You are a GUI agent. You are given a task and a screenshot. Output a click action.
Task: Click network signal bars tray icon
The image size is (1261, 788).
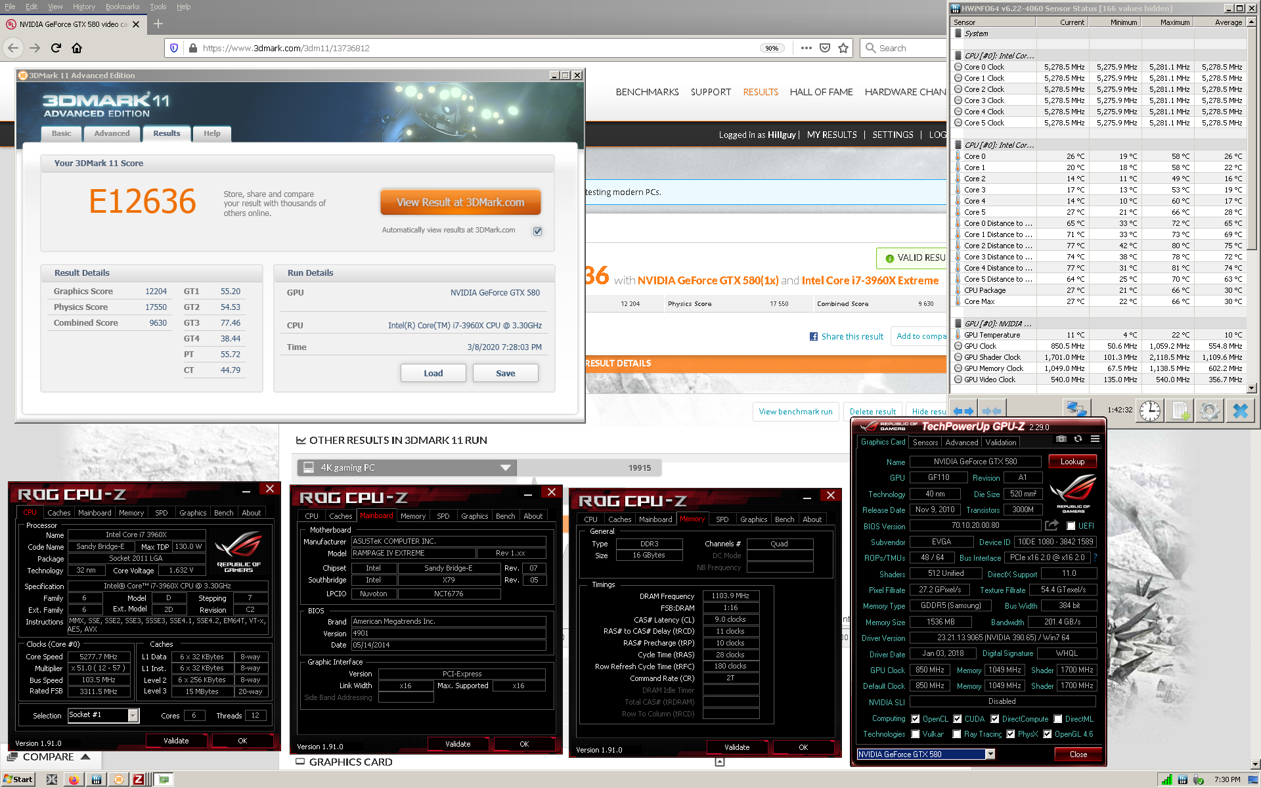pyautogui.click(x=1167, y=780)
